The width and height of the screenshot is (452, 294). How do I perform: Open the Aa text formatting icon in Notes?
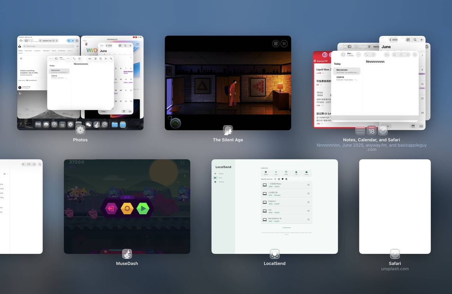pyautogui.click(x=387, y=55)
